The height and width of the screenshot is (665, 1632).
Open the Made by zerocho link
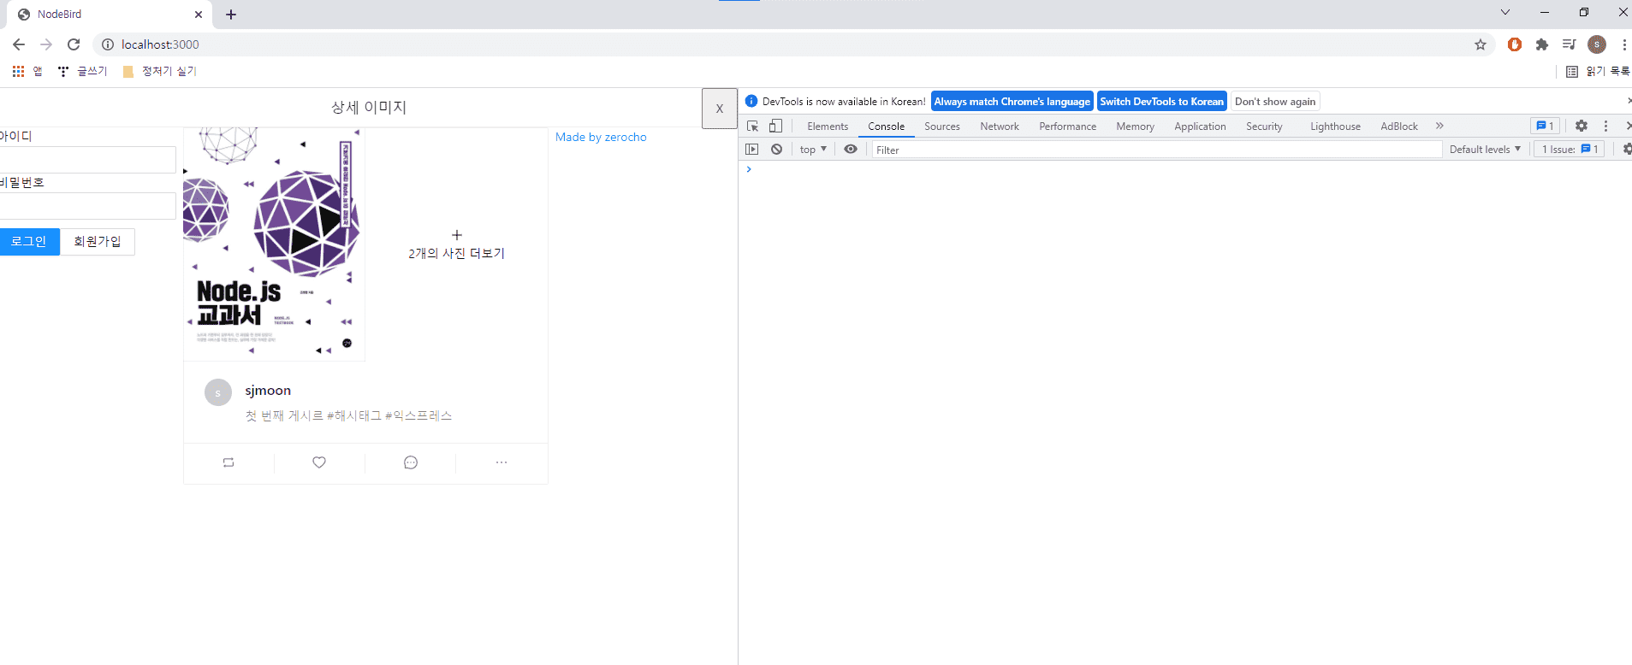[601, 137]
